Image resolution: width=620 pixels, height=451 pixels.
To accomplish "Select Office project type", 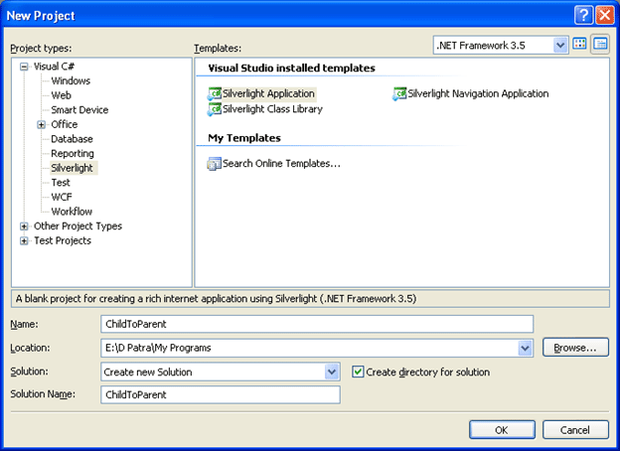I will coord(65,124).
